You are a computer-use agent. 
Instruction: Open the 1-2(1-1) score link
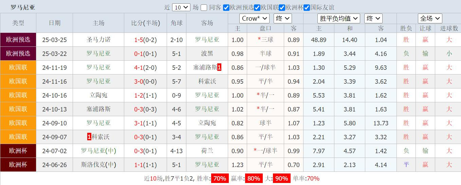(x=145, y=95)
